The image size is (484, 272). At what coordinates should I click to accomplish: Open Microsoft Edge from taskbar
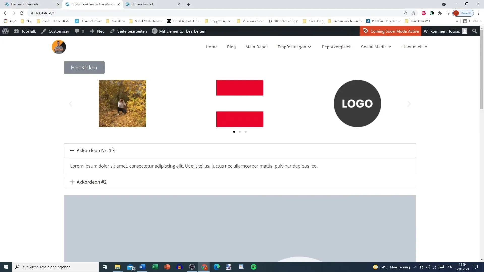pyautogui.click(x=217, y=267)
